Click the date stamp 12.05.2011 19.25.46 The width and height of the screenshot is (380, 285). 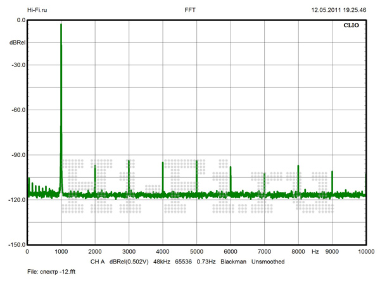coord(339,11)
